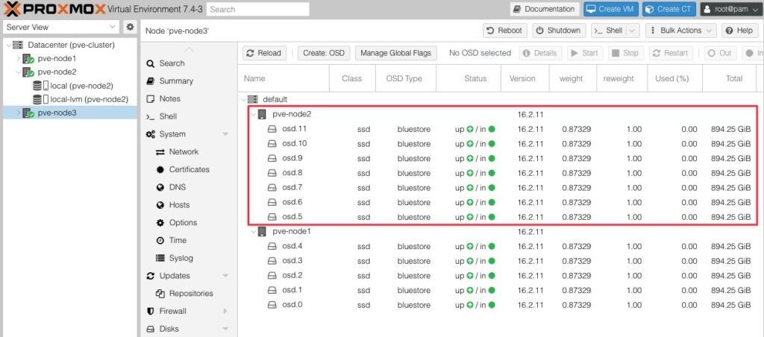Click the default root bucket icon
The image size is (764, 337).
(252, 99)
